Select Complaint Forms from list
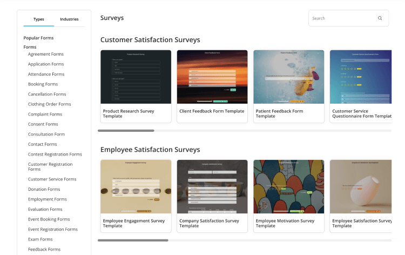 (45, 115)
